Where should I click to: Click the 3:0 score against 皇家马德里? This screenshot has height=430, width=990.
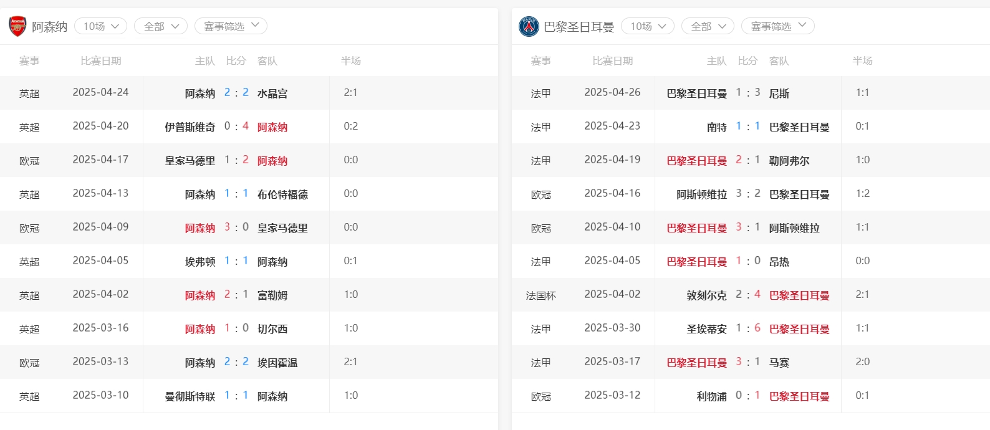tap(236, 227)
